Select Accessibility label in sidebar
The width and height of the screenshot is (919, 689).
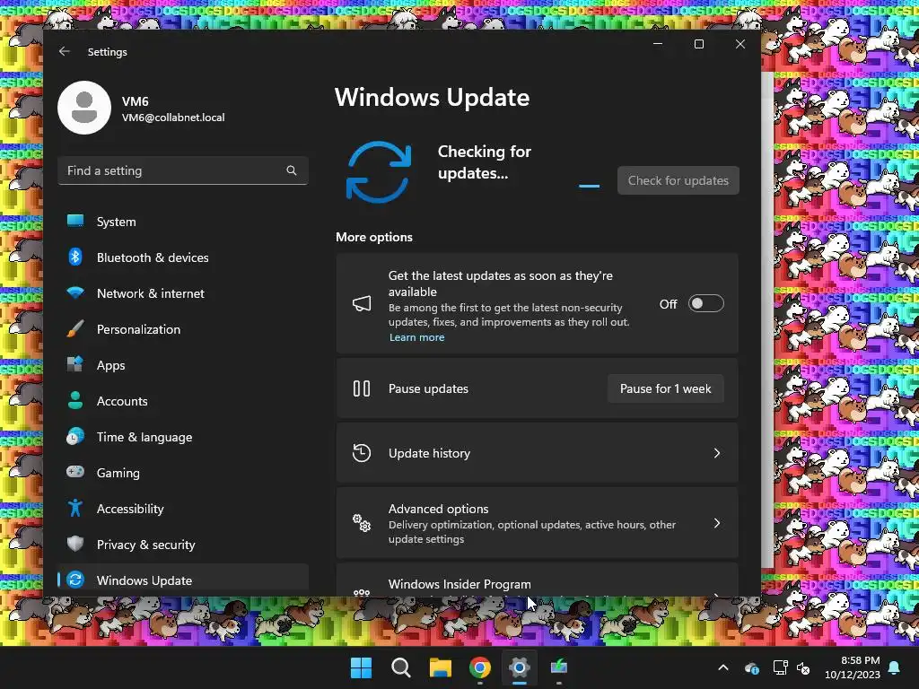pyautogui.click(x=130, y=509)
